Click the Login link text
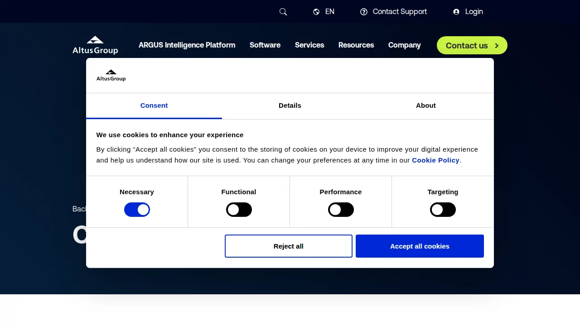This screenshot has height=326, width=580. tap(474, 12)
